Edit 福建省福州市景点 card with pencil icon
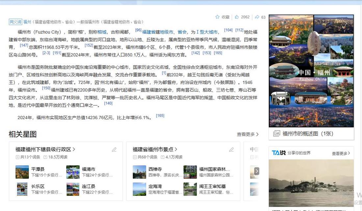Screen dimensions: 362x211 click(x=231, y=149)
